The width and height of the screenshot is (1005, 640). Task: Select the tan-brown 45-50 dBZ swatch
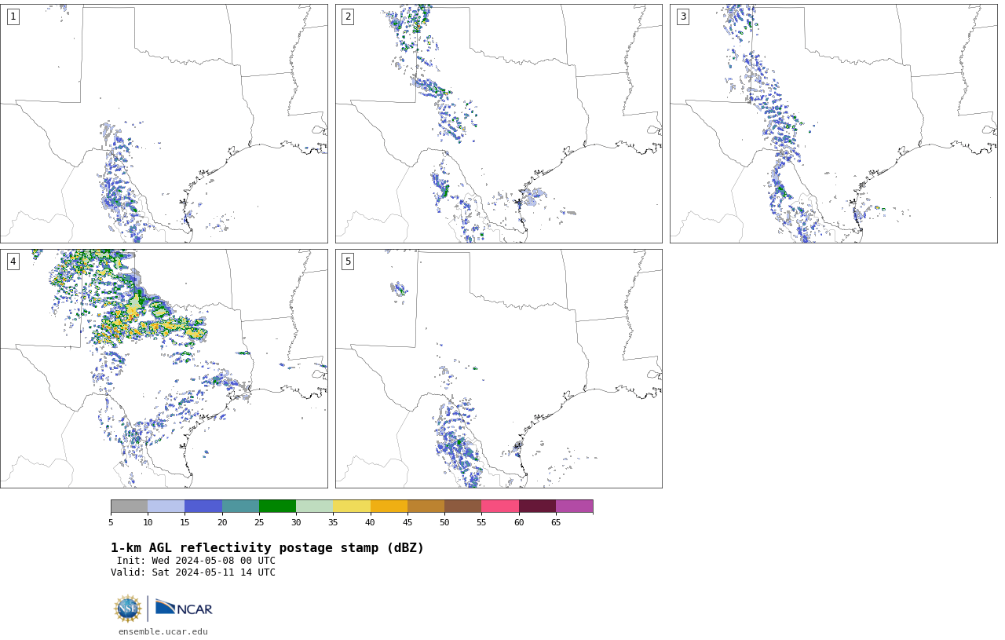(x=426, y=506)
